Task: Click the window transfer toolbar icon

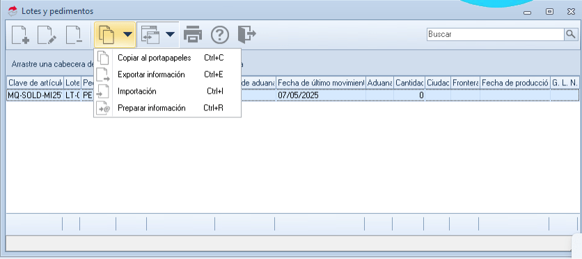Action: coord(150,35)
